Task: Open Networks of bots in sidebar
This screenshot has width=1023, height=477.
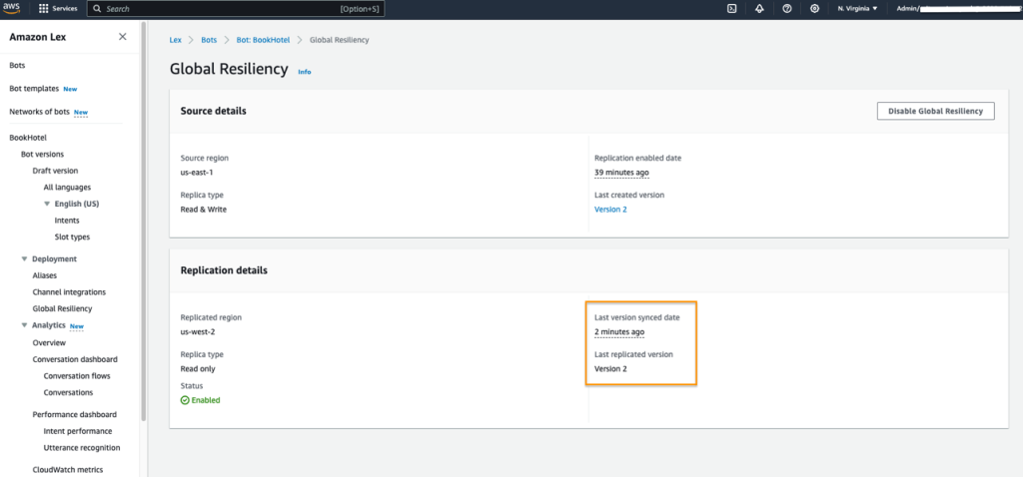Action: (39, 112)
